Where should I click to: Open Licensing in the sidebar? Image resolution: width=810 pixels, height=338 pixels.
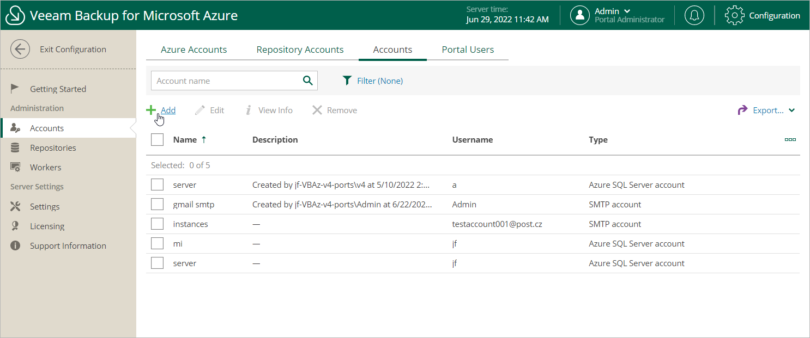(x=47, y=226)
